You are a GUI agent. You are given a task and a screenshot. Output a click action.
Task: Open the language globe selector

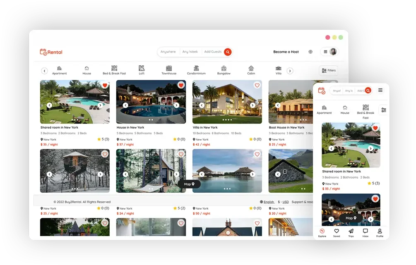click(x=310, y=52)
